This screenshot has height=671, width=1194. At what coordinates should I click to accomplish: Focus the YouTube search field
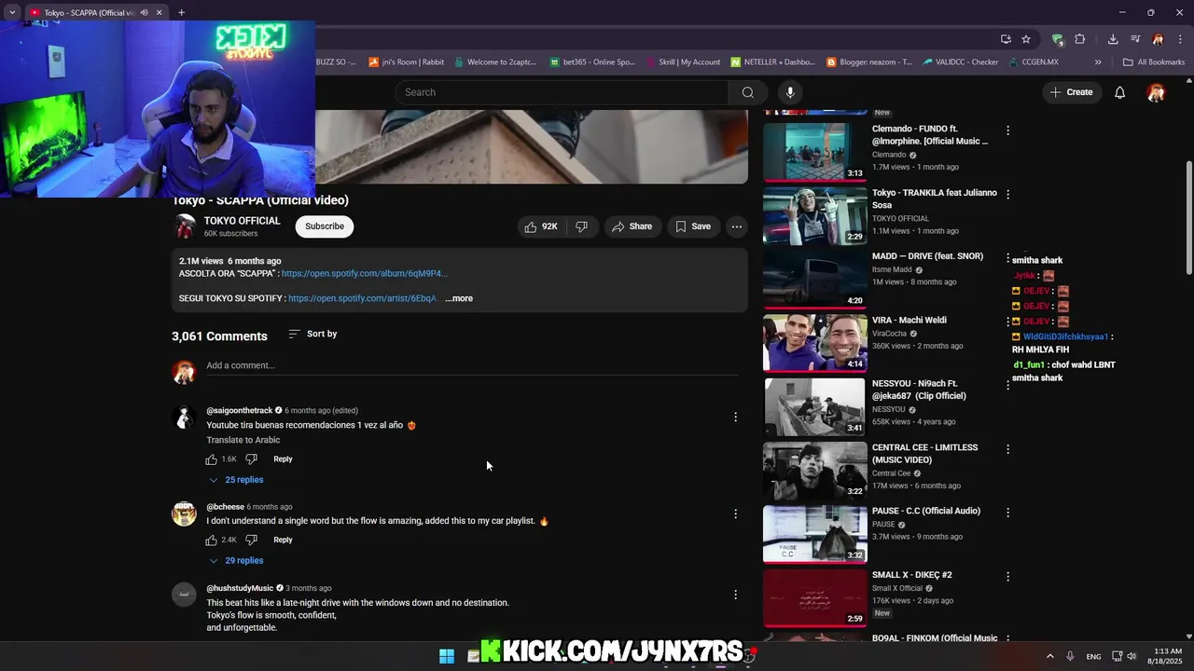(x=562, y=92)
